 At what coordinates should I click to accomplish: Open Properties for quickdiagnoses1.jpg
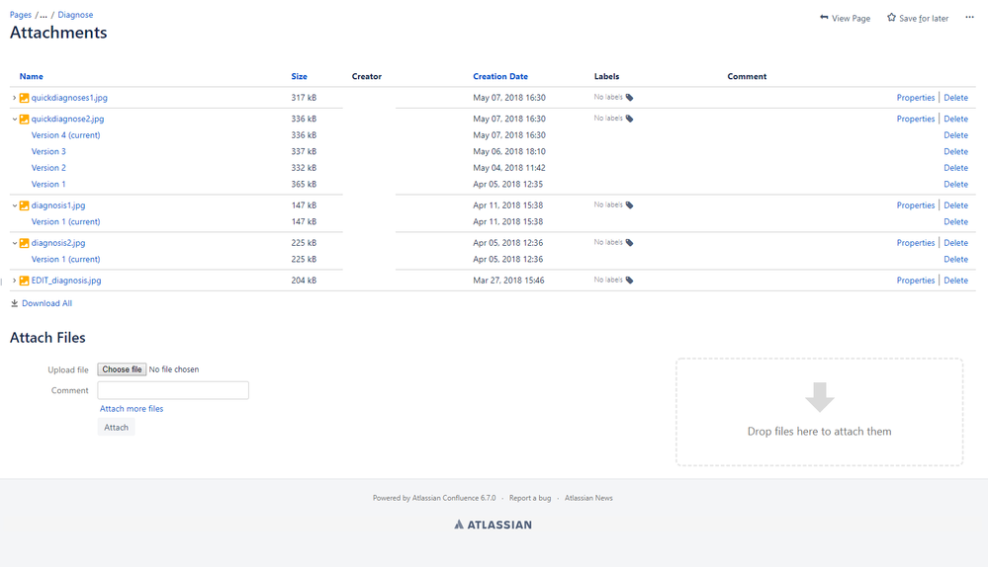point(916,98)
